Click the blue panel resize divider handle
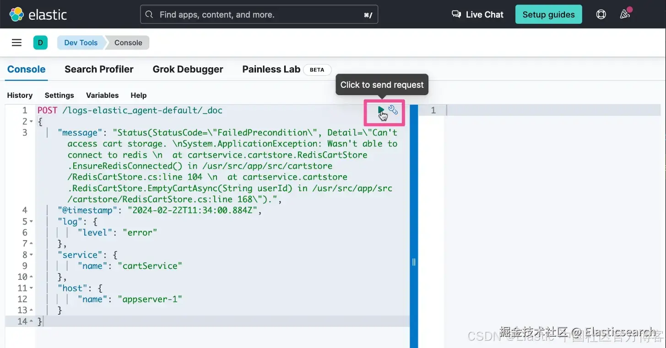Viewport: 666px width, 348px height. pyautogui.click(x=414, y=262)
